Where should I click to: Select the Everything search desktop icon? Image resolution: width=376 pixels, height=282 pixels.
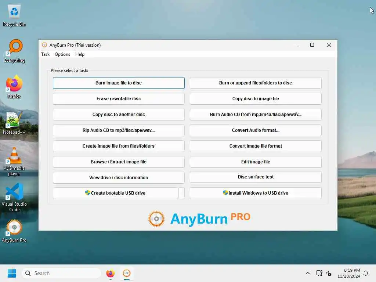coord(14,51)
